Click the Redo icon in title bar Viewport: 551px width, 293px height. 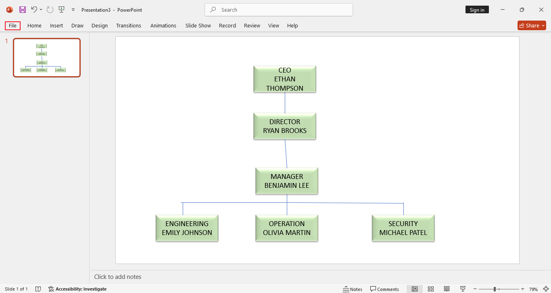pos(50,10)
